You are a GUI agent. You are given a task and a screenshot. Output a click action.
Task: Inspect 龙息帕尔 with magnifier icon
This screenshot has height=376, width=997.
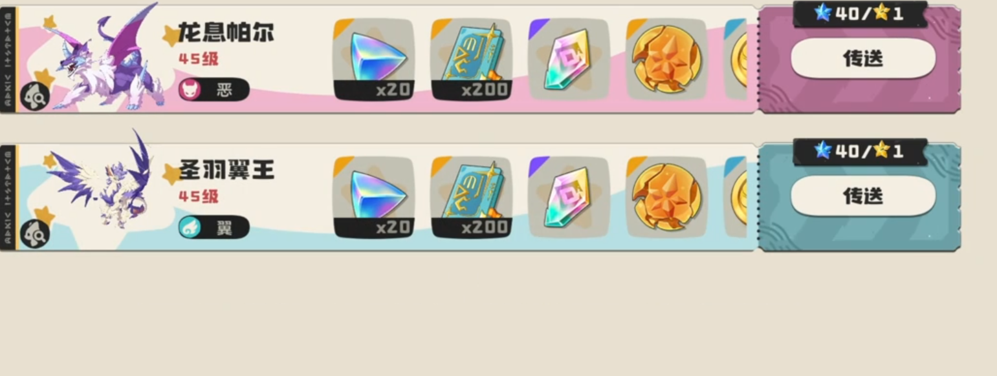pyautogui.click(x=34, y=97)
